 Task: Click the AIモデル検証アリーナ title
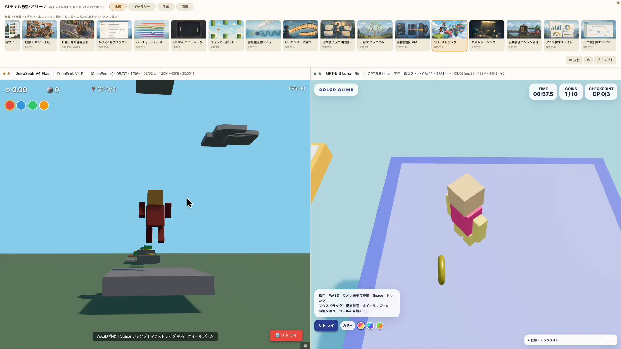[x=26, y=7]
